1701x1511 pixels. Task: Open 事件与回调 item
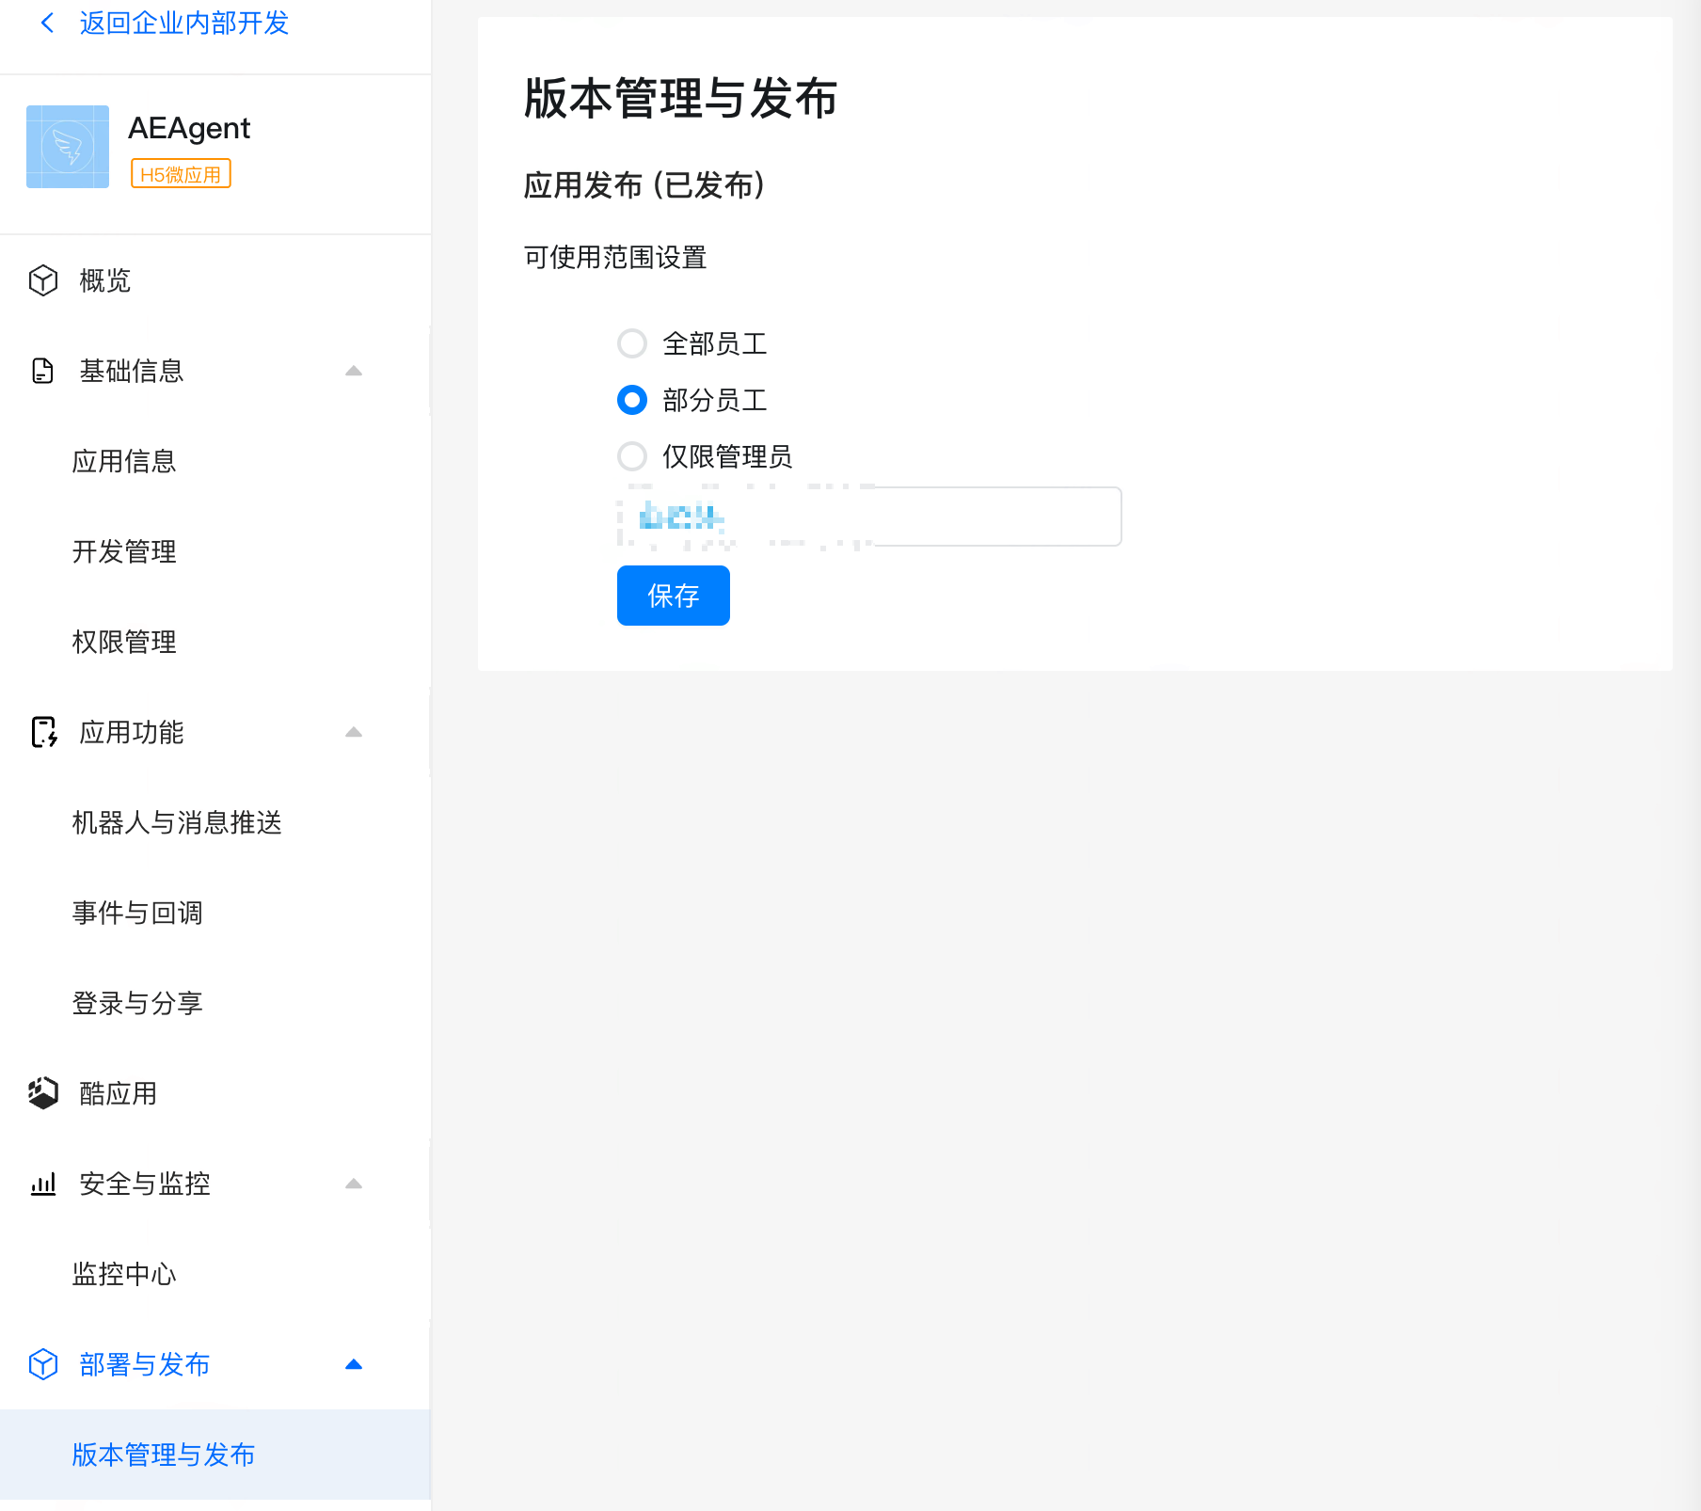pos(137,913)
